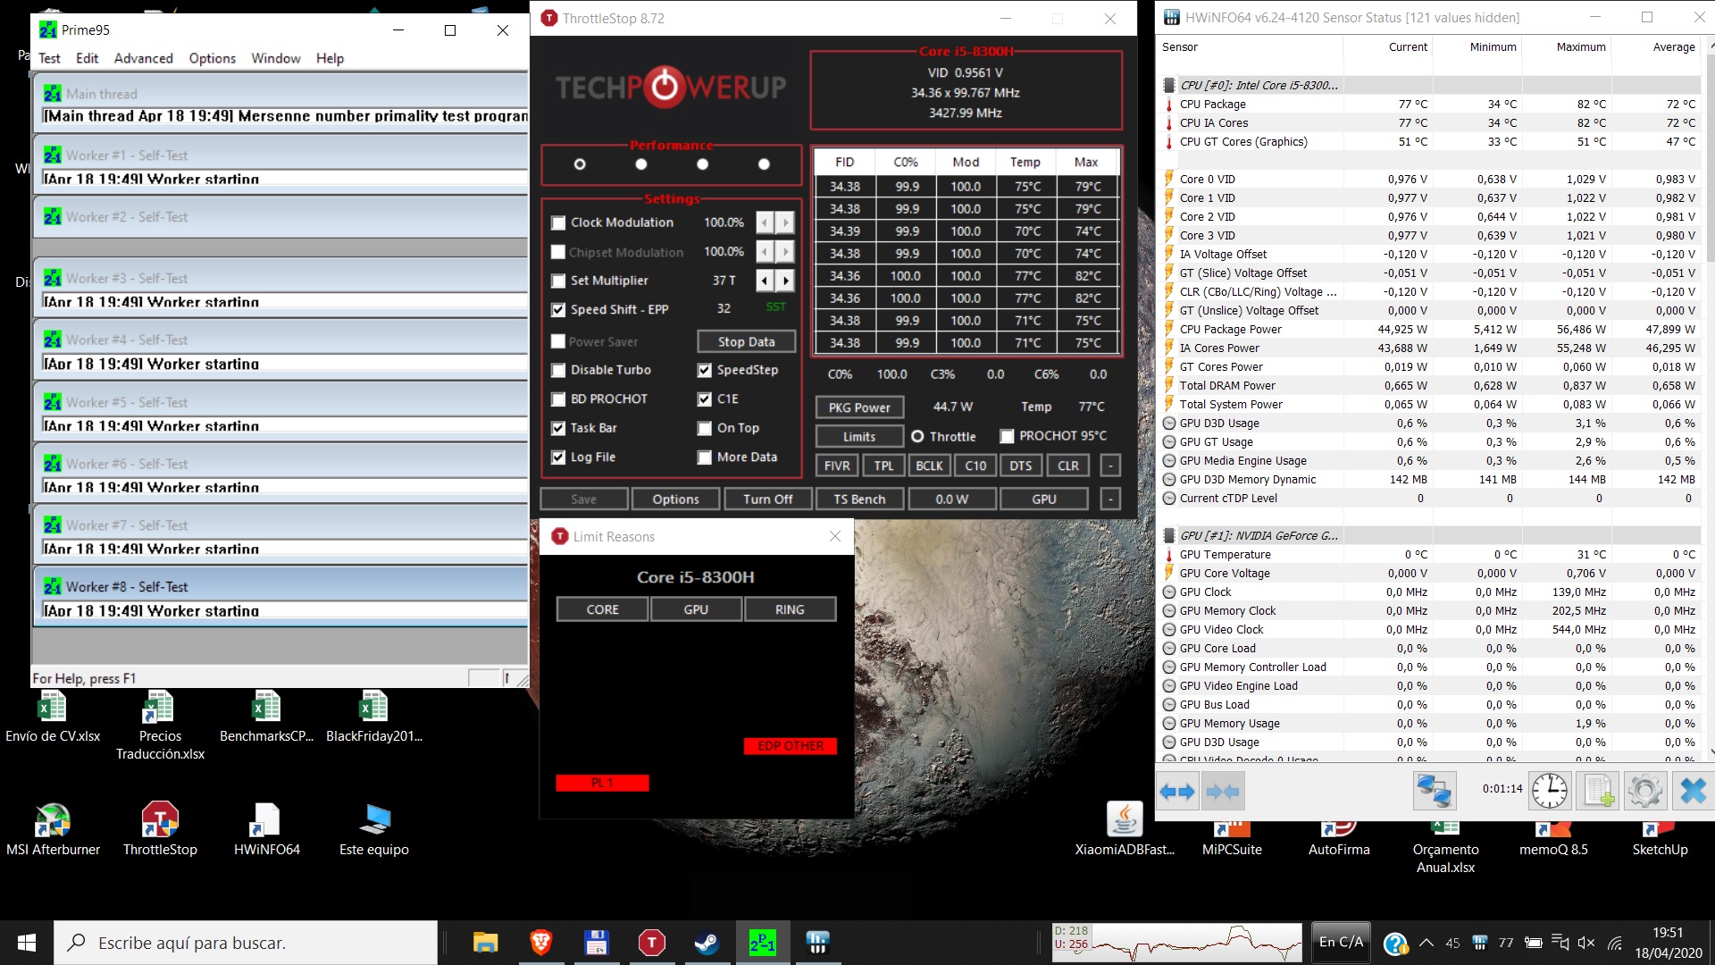Click the HWiNFO logging start sheet icon
The width and height of the screenshot is (1715, 965).
tap(1597, 792)
